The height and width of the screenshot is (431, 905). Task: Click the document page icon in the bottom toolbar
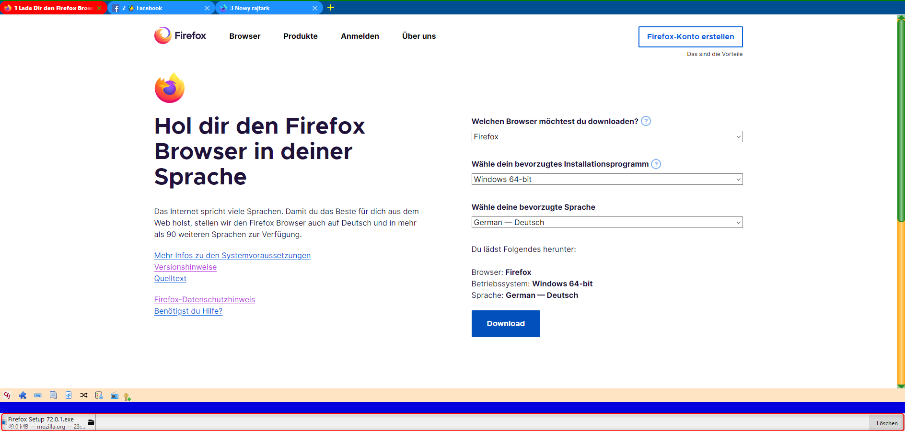[x=53, y=395]
